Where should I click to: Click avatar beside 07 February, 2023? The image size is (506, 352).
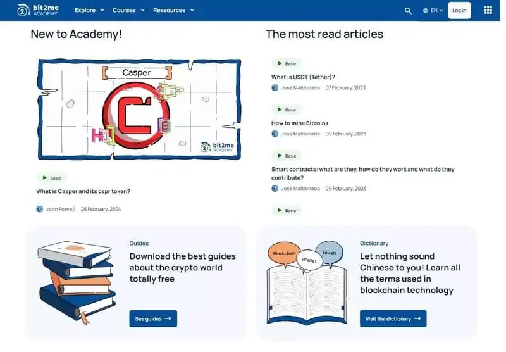[275, 87]
